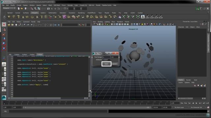Select the Display layer radio button
The height and width of the screenshot is (118, 211).
coord(181,80)
